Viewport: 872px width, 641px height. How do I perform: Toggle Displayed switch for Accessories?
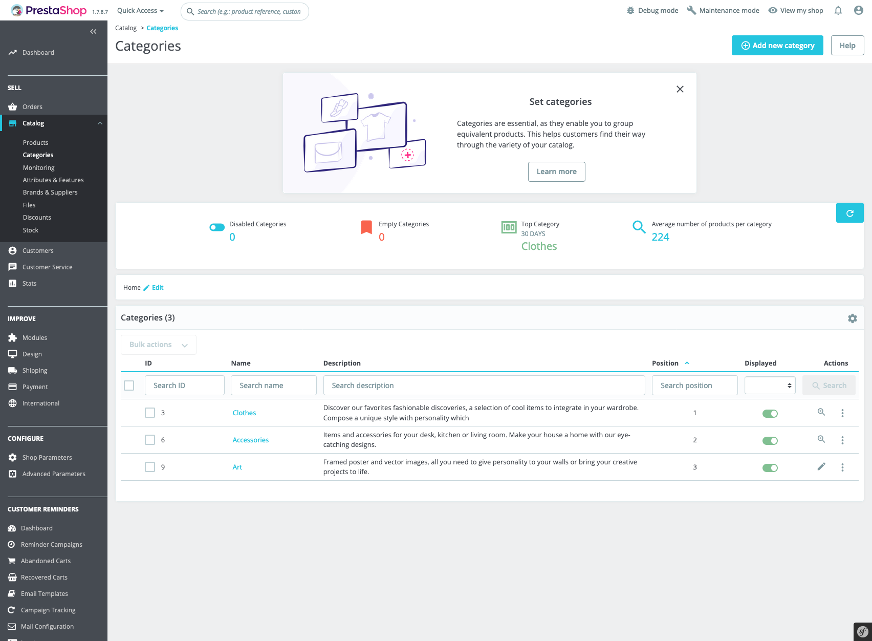[770, 440]
